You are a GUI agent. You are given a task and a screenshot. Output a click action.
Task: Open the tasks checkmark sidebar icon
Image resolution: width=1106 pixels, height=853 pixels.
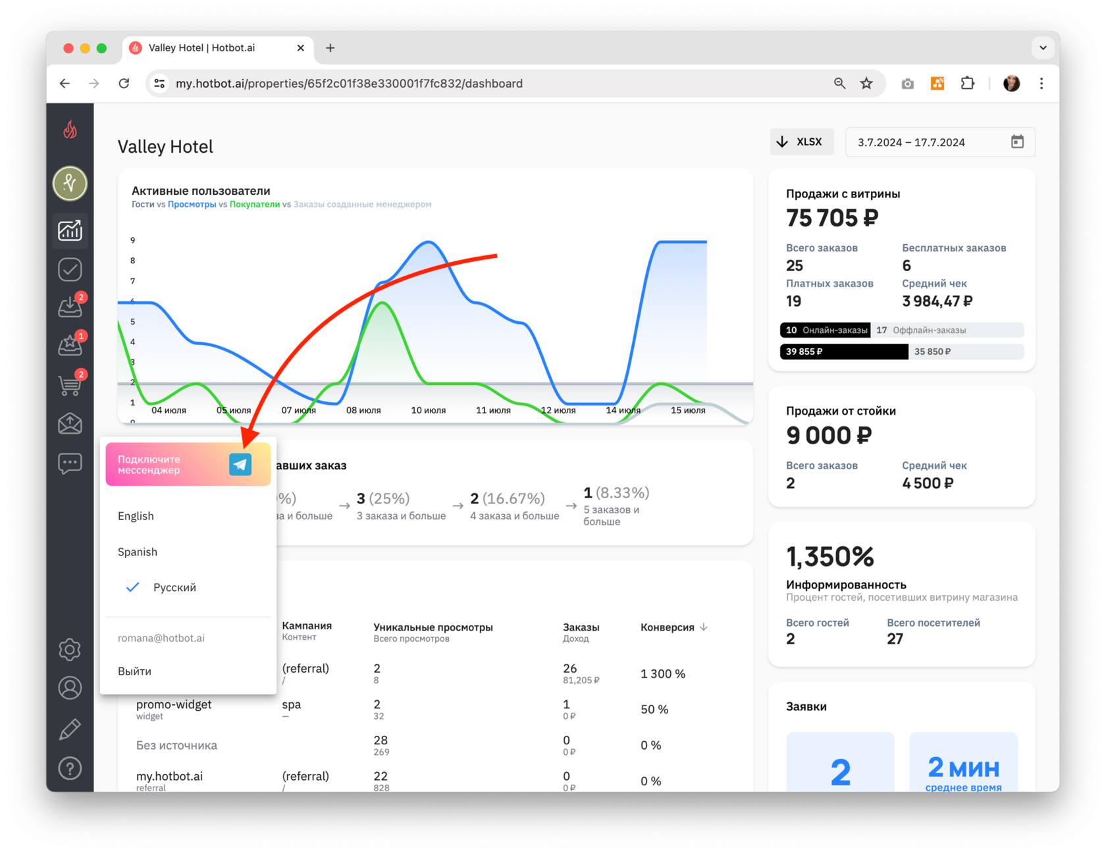[70, 269]
